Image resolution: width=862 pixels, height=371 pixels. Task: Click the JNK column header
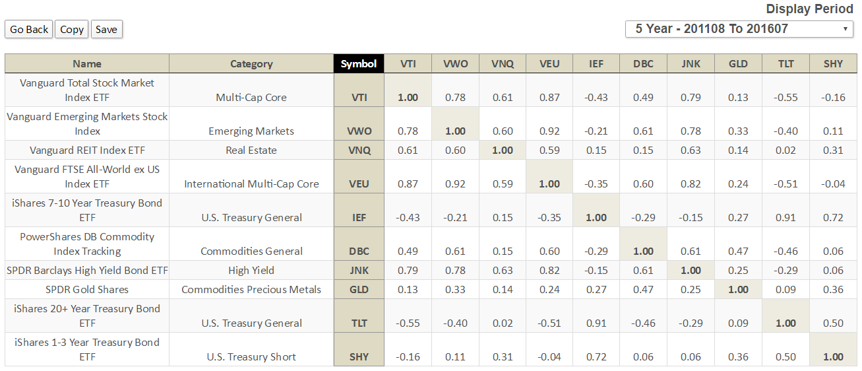[x=691, y=64]
